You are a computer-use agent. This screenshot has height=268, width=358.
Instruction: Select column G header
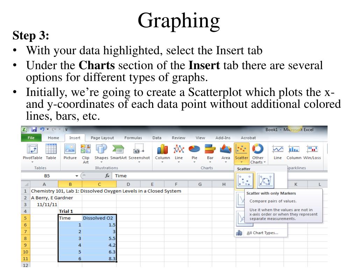pos(200,184)
